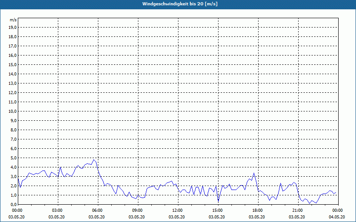Click the blue line's highest peak near 06:00
Image resolution: width=356 pixels, height=222 pixels.
tap(93, 160)
